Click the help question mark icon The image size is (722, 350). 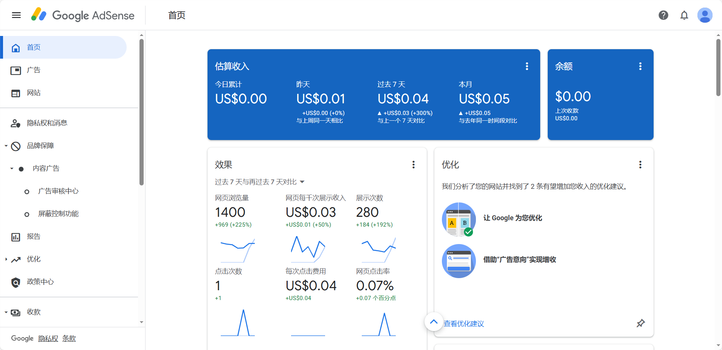[x=663, y=15]
